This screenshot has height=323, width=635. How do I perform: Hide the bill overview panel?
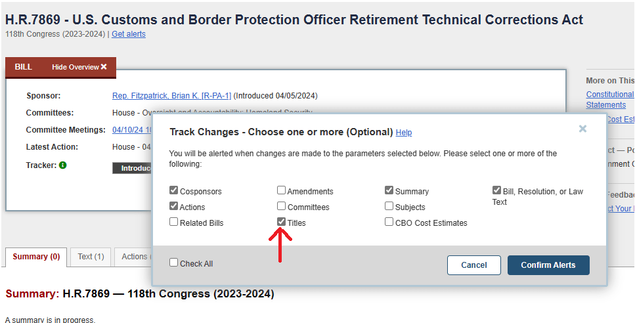pyautogui.click(x=79, y=67)
